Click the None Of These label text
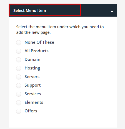This screenshot has height=129, width=125. [39, 42]
